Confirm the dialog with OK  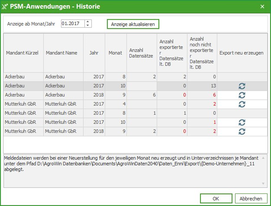pos(216,199)
